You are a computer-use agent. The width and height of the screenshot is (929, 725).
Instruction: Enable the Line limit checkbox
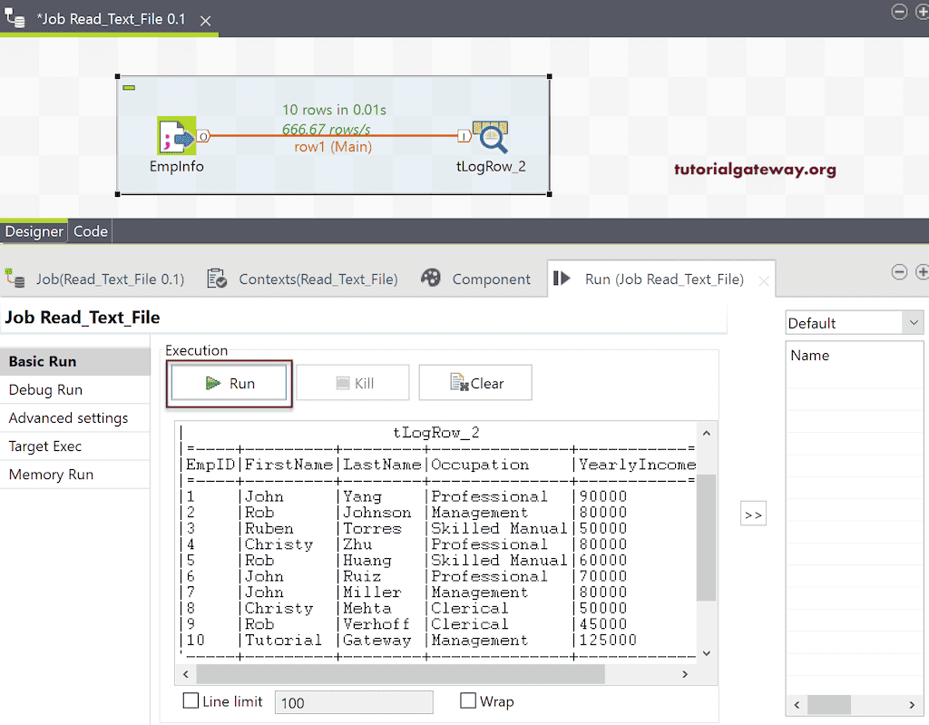coord(191,701)
